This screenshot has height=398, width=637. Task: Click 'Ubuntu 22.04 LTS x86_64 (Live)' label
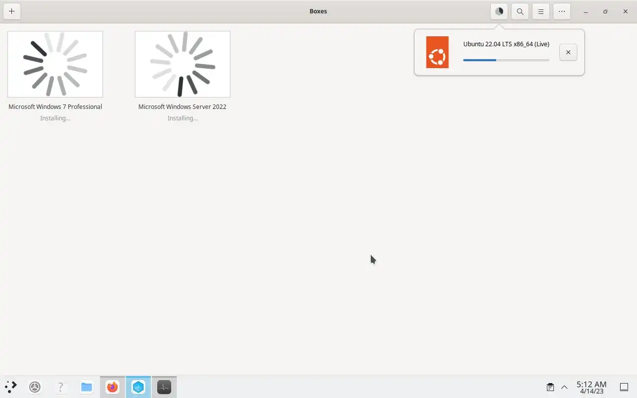point(506,44)
